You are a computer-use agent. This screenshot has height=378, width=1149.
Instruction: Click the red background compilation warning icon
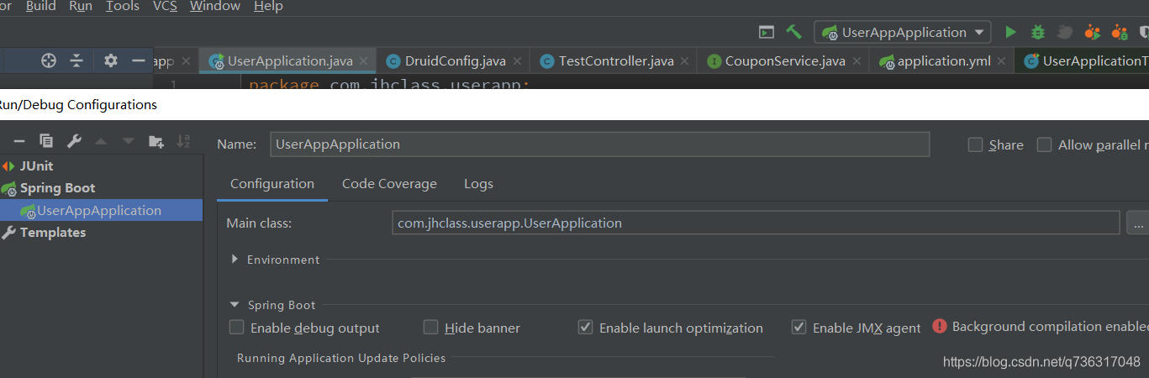940,327
